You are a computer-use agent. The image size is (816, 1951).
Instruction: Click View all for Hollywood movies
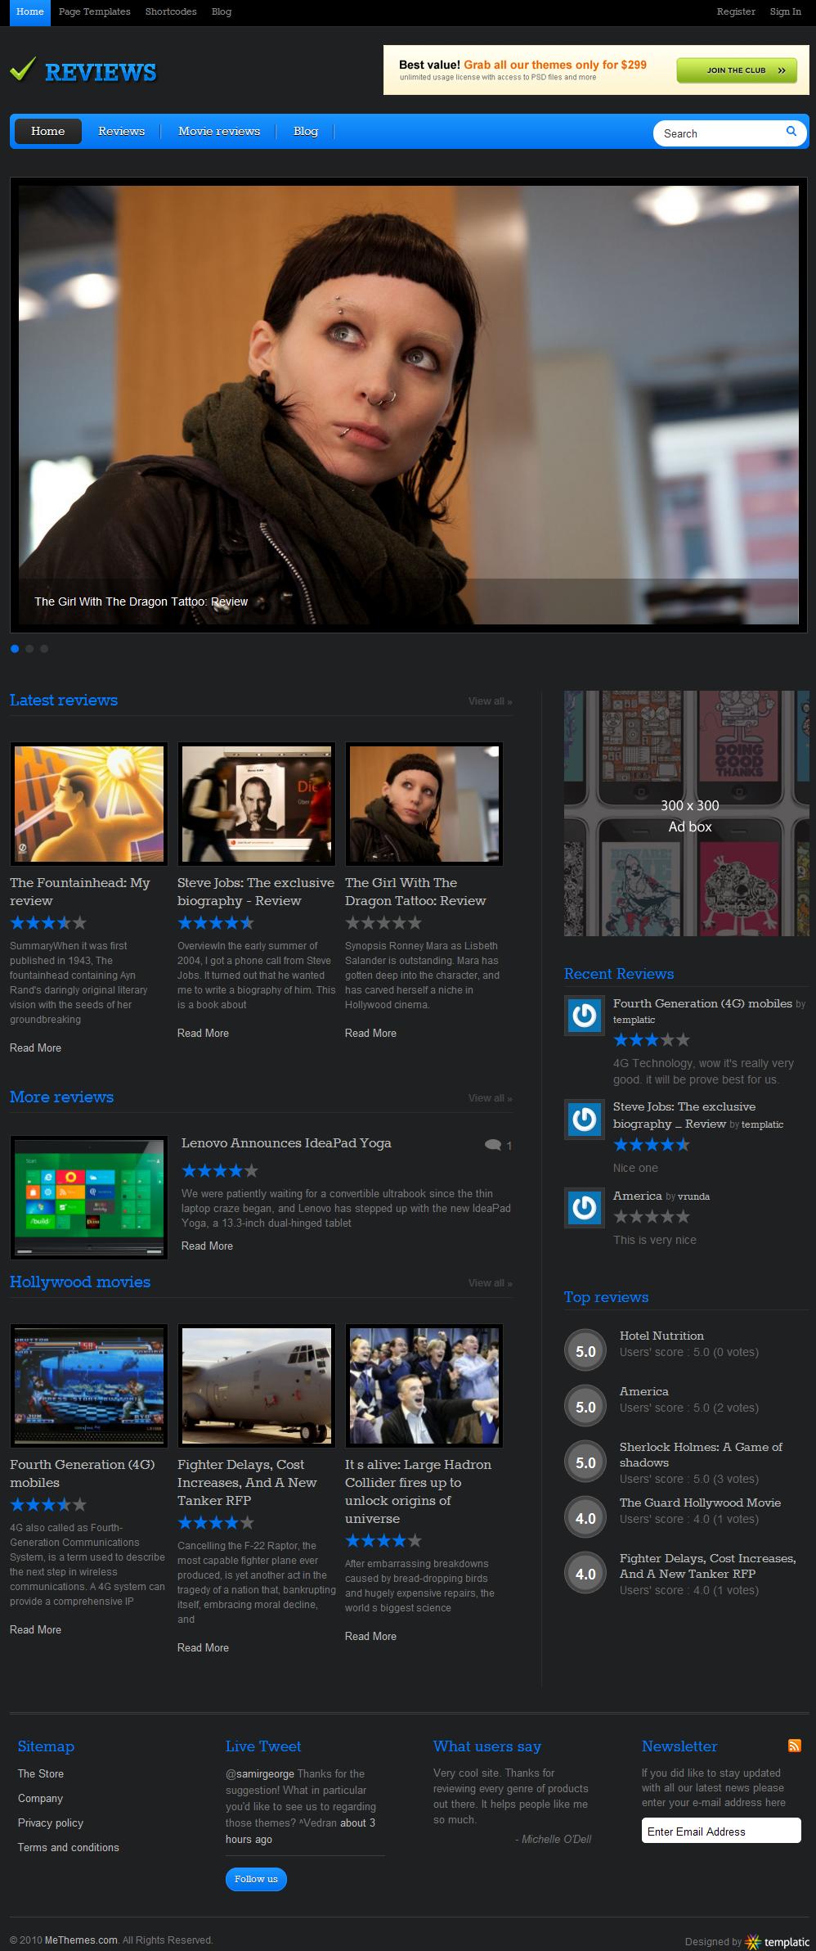click(491, 1283)
